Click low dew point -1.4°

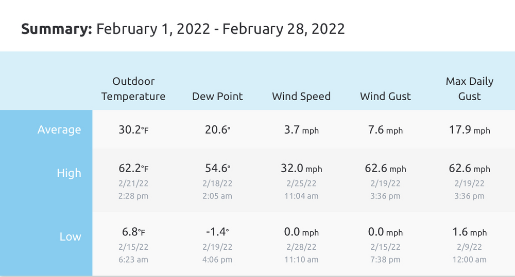point(217,232)
